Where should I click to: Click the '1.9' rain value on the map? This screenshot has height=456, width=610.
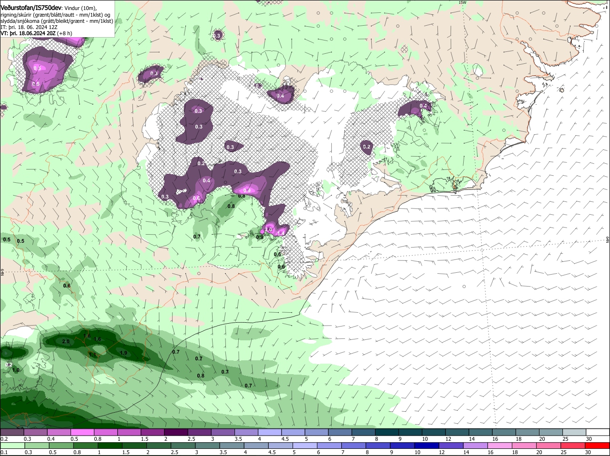click(123, 353)
